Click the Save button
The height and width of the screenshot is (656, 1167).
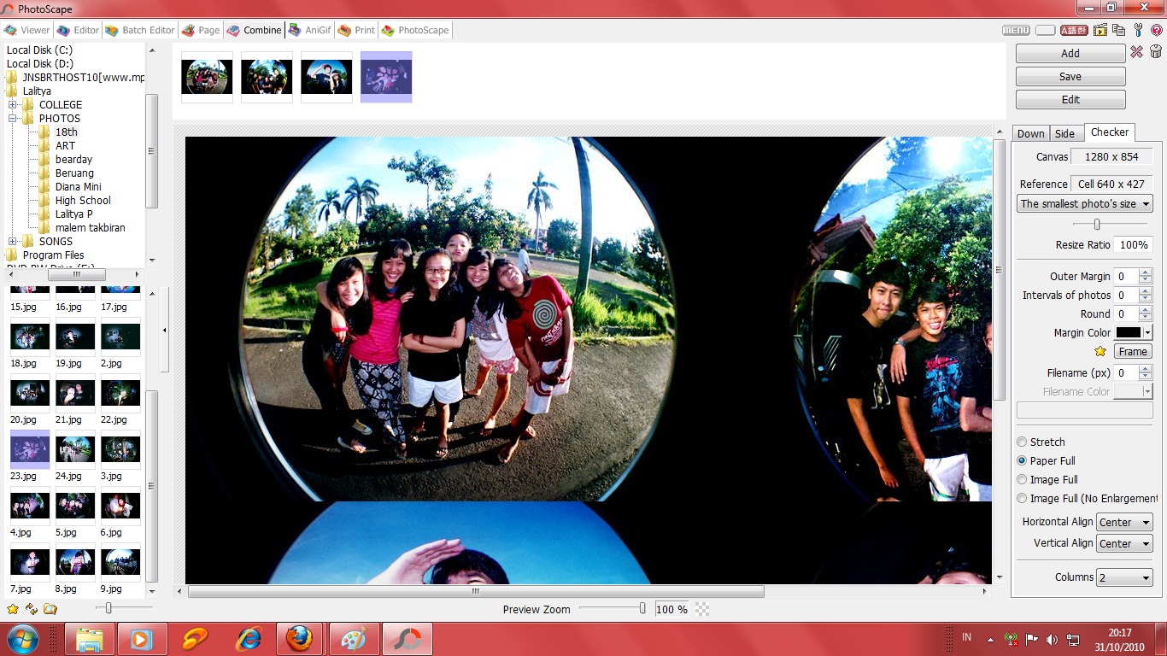(x=1070, y=76)
